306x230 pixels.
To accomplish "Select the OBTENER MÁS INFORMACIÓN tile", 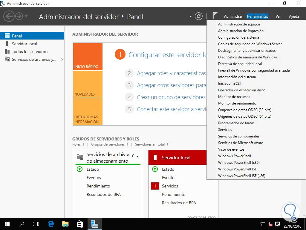I will [88, 112].
